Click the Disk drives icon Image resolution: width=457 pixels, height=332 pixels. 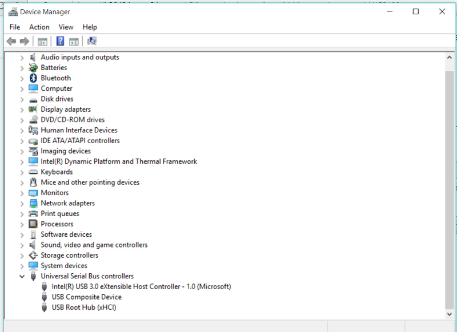33,100
